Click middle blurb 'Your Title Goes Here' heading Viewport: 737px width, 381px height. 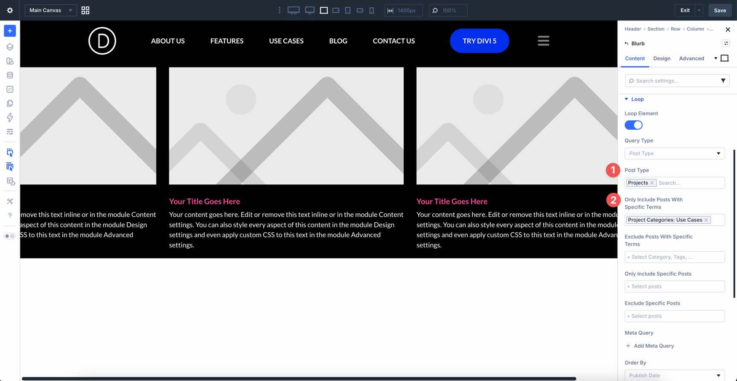click(x=204, y=201)
